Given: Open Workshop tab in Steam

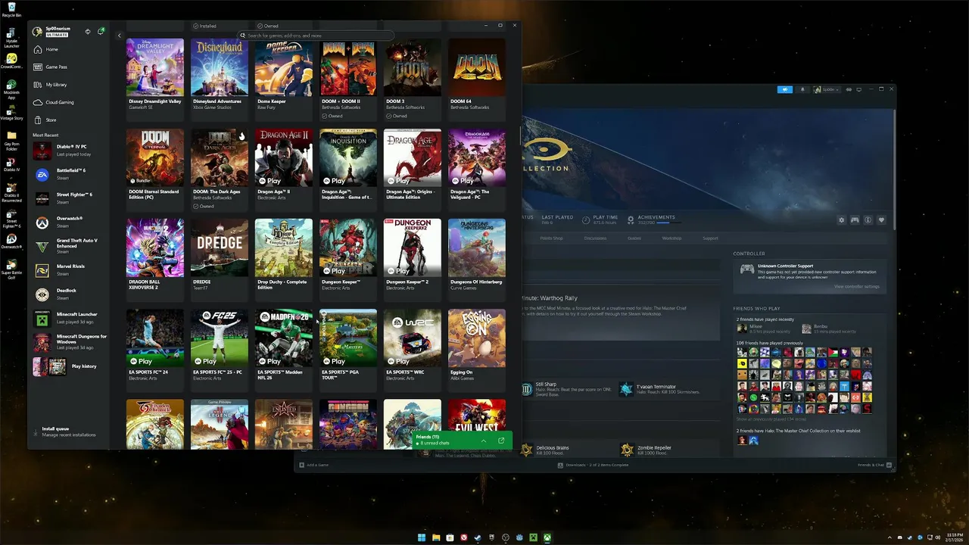Looking at the screenshot, I should 671,238.
